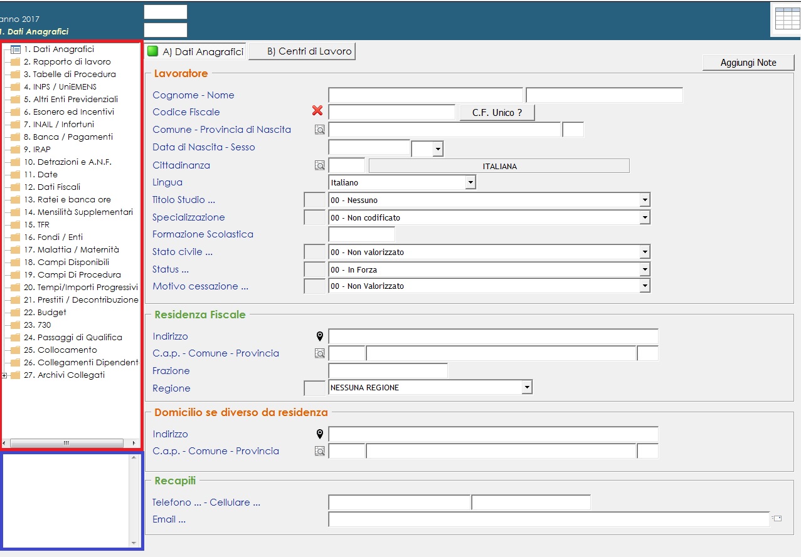
Task: Click the Cognome input field
Action: point(425,95)
